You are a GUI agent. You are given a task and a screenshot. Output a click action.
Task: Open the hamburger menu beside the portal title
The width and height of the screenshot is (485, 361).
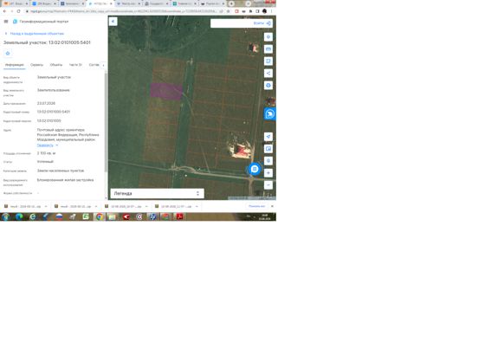[6, 22]
